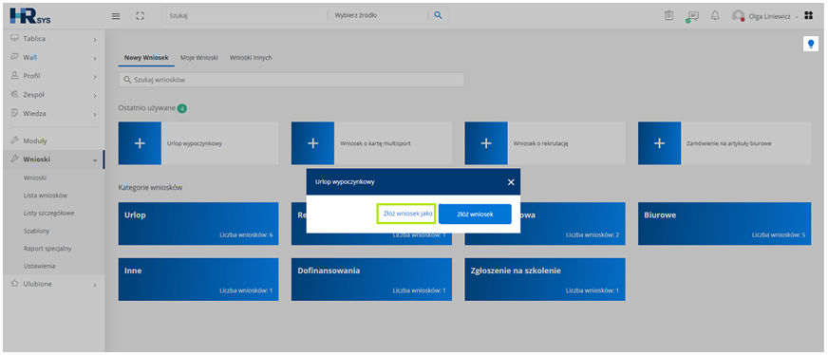Click the top Szukaj input field

tap(244, 15)
